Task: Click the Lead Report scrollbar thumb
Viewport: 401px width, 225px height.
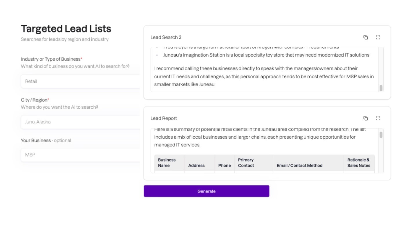Action: (x=381, y=135)
